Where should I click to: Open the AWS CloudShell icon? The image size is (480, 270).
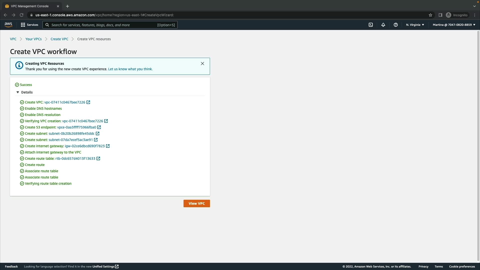[x=371, y=25]
